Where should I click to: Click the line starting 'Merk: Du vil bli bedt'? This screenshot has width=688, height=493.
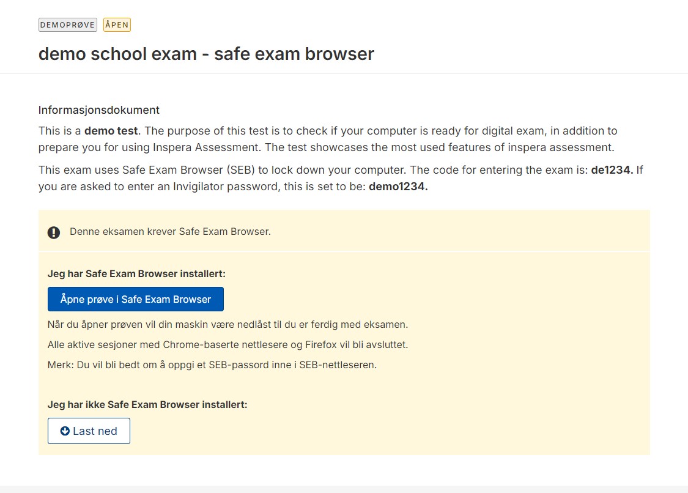(x=212, y=365)
